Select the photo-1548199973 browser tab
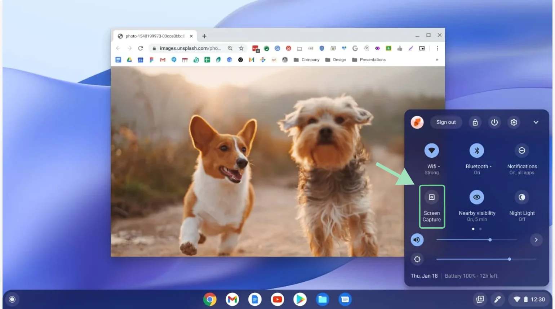555x309 pixels. tap(155, 36)
